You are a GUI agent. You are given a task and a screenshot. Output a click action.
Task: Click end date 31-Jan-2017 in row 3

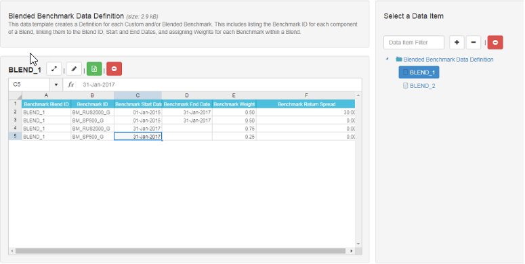187,120
